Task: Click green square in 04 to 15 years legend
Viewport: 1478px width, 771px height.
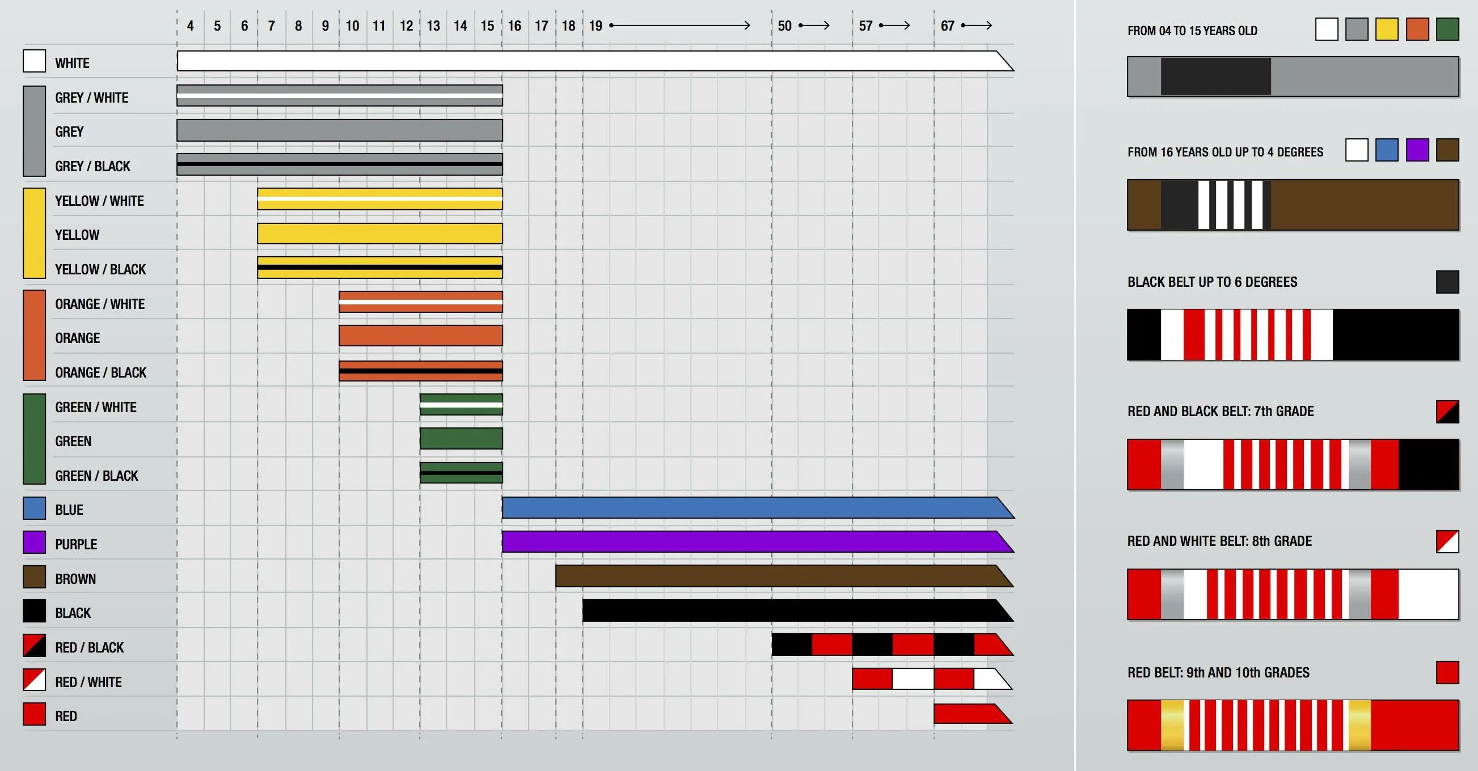Action: click(x=1447, y=29)
